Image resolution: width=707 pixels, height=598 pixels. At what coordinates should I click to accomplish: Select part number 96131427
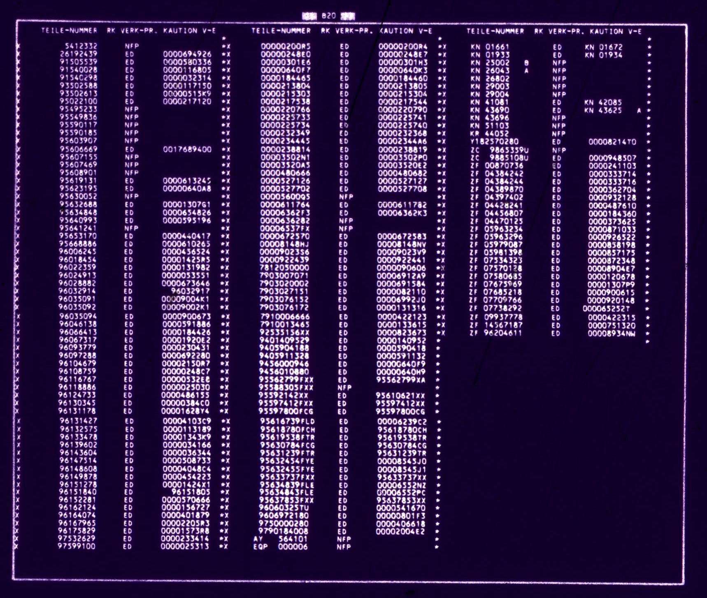(79, 421)
